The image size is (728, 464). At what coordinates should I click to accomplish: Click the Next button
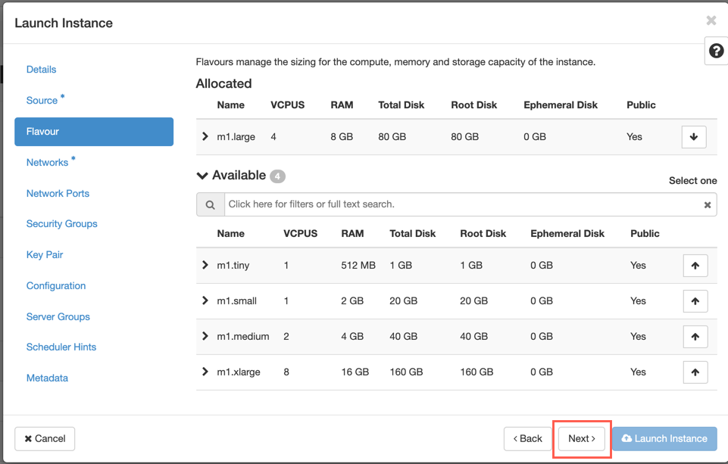(x=582, y=438)
